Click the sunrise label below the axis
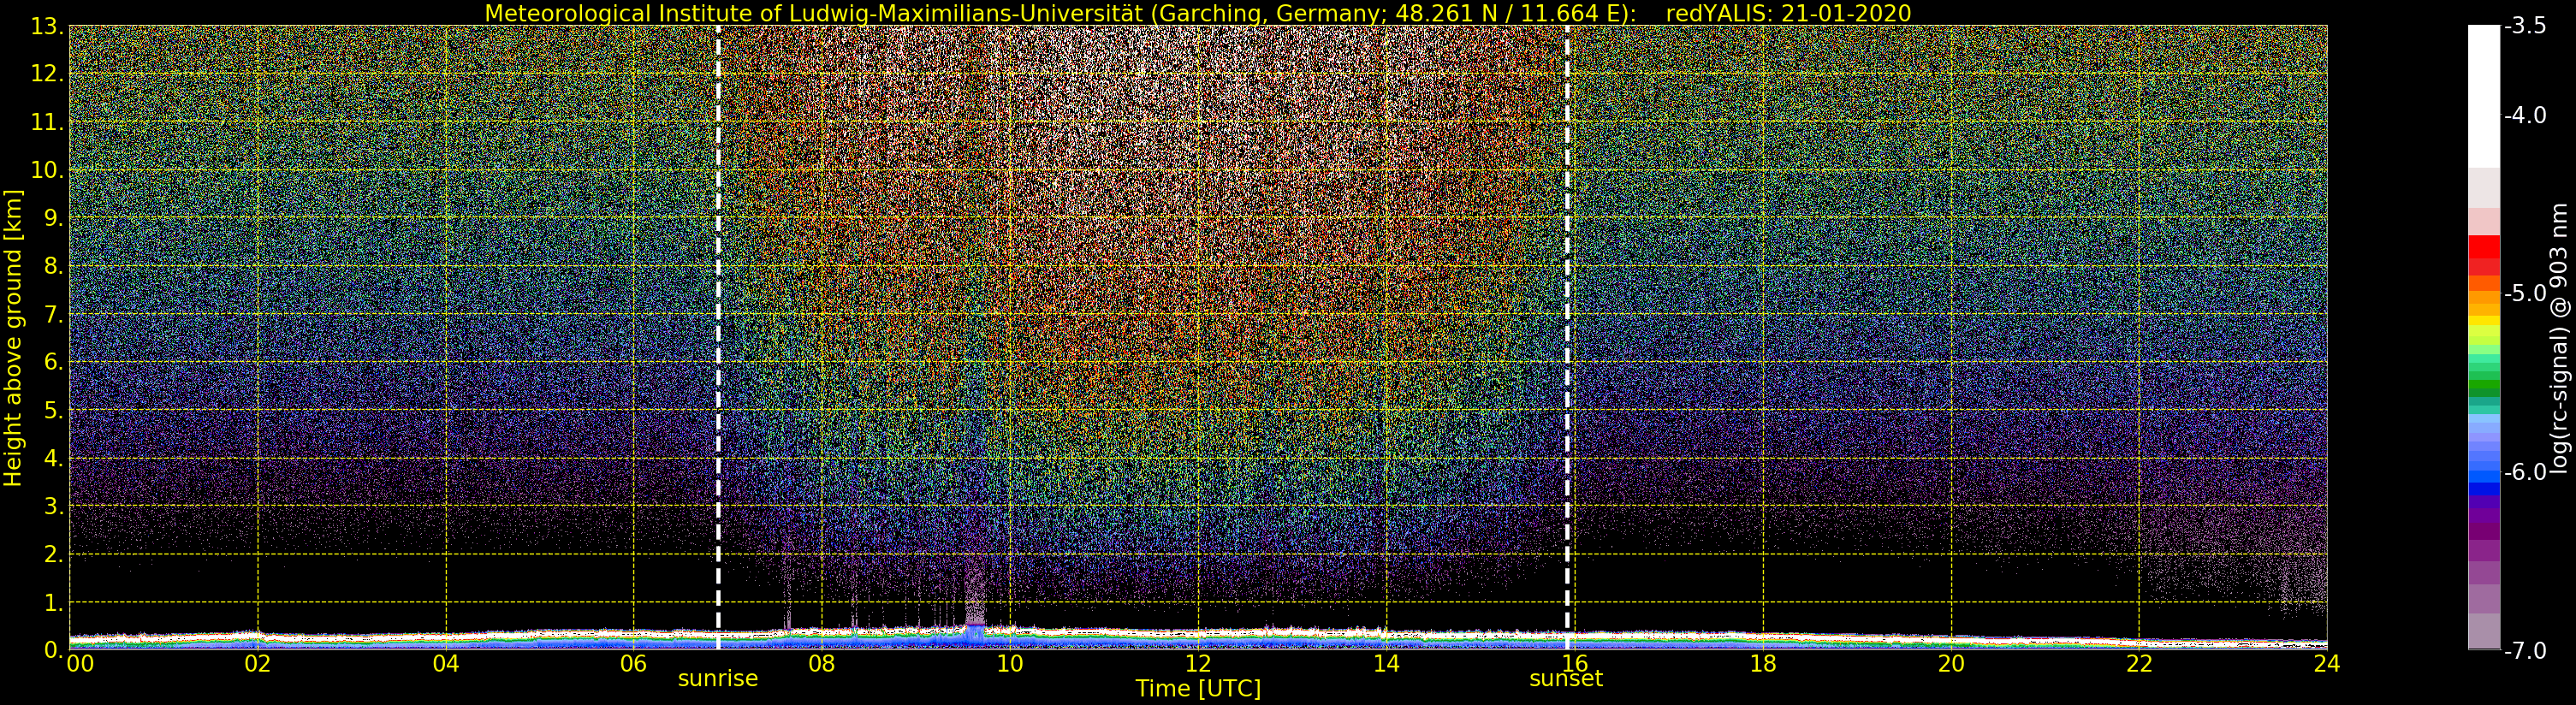The image size is (2576, 705). pos(717,679)
